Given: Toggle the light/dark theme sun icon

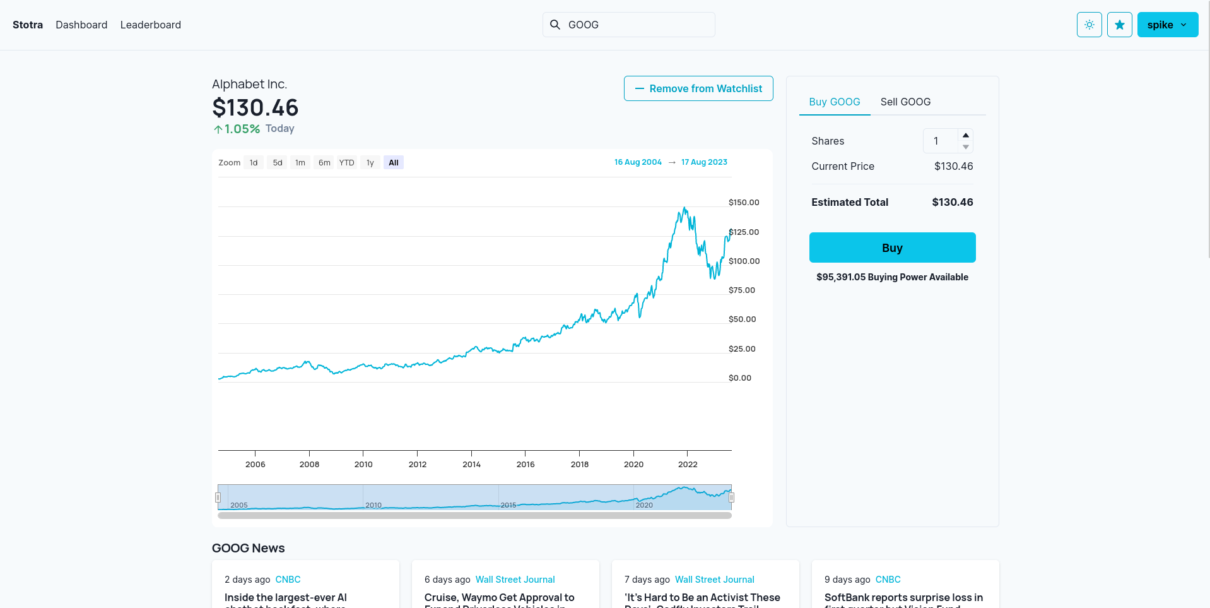Looking at the screenshot, I should 1089,25.
